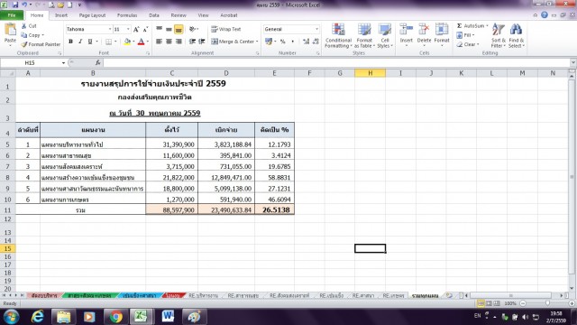Open the Merge & Center dropdown arrow
This screenshot has height=325, width=577.
pyautogui.click(x=257, y=42)
